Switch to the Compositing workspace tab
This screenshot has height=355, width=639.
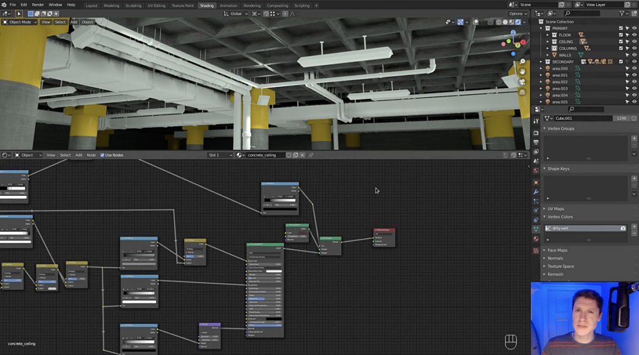tap(277, 6)
